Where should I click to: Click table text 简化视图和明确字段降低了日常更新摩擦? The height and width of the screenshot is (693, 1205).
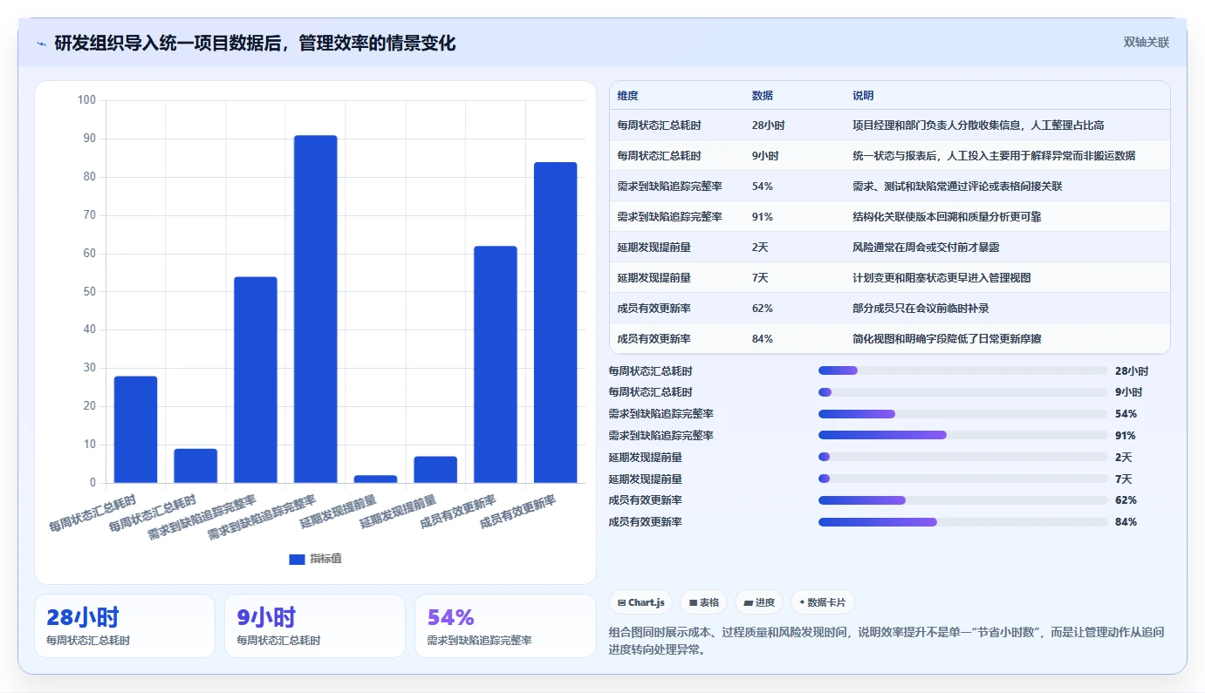[947, 339]
